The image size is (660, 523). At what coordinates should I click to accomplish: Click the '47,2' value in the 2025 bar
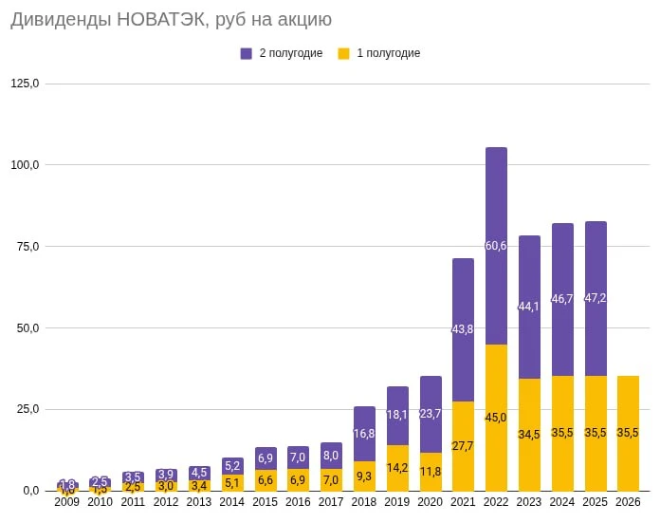coord(596,298)
